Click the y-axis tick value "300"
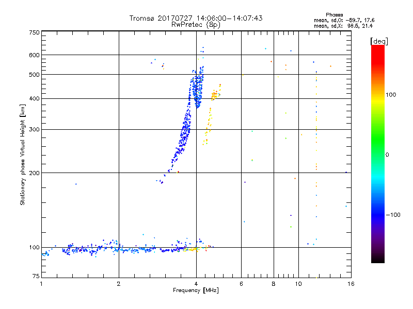Image resolution: width=413 pixels, height=309 pixels. (34, 130)
